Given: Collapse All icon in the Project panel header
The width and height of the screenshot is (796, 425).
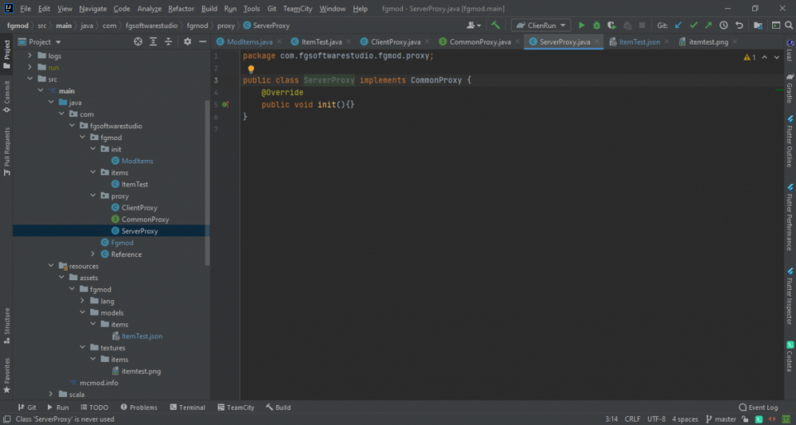Looking at the screenshot, I should point(168,41).
